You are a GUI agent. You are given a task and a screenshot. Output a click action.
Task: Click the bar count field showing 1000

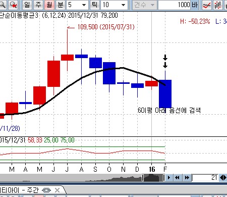point(175,5)
